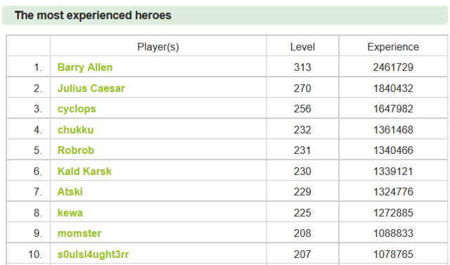Open Kald Karsk's profile link
The width and height of the screenshot is (450, 265).
(84, 172)
